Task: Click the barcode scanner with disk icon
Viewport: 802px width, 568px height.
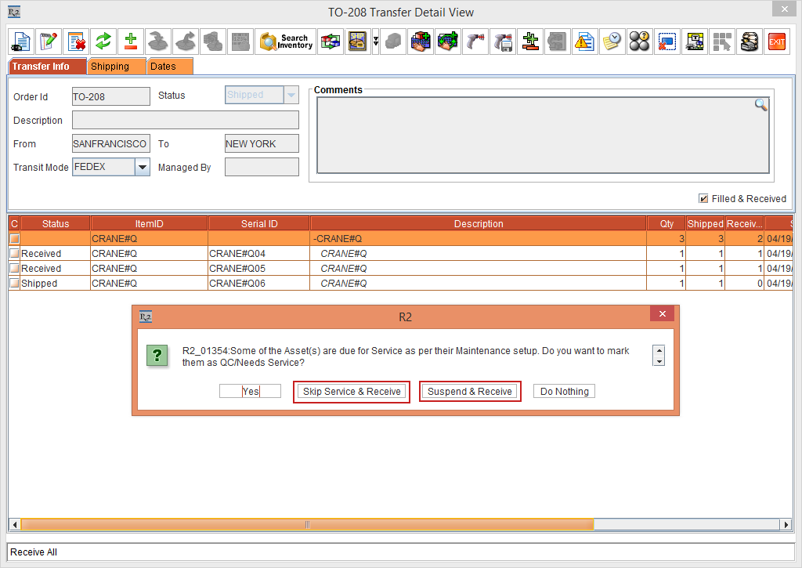Action: click(503, 42)
